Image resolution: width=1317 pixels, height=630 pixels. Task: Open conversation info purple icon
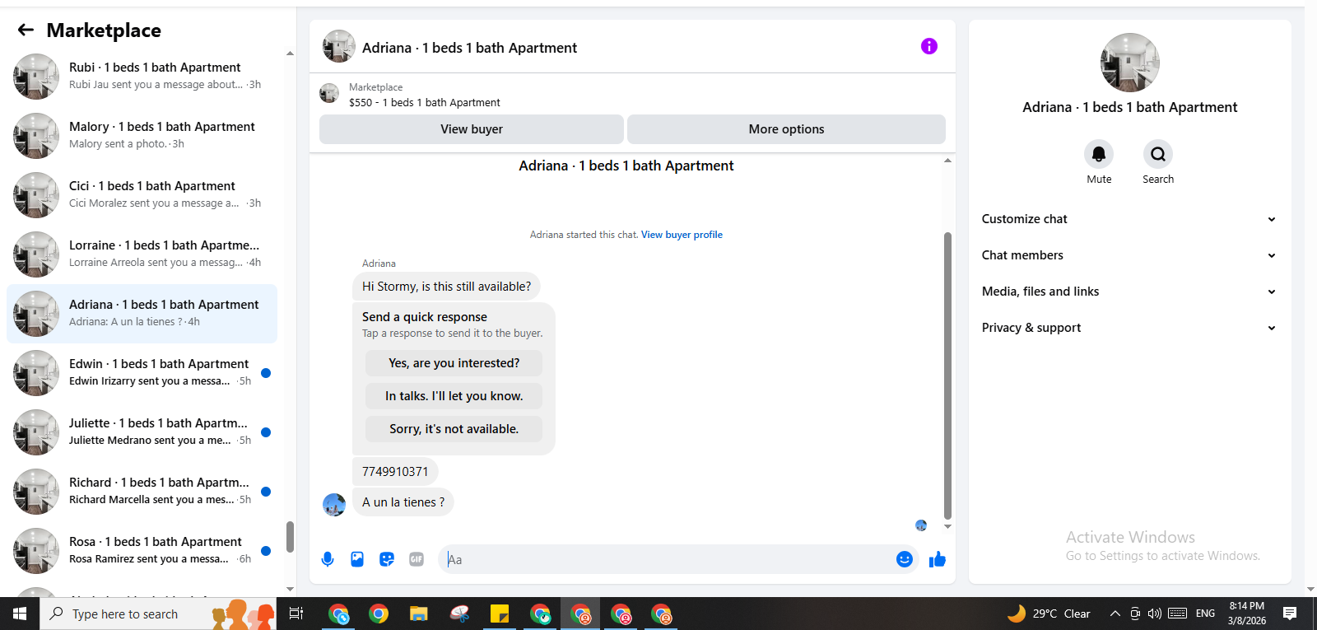(928, 46)
